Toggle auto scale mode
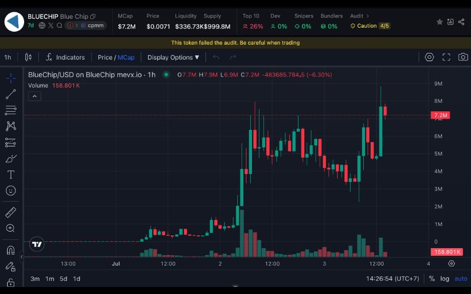This screenshot has width=471, height=294. pos(461,279)
